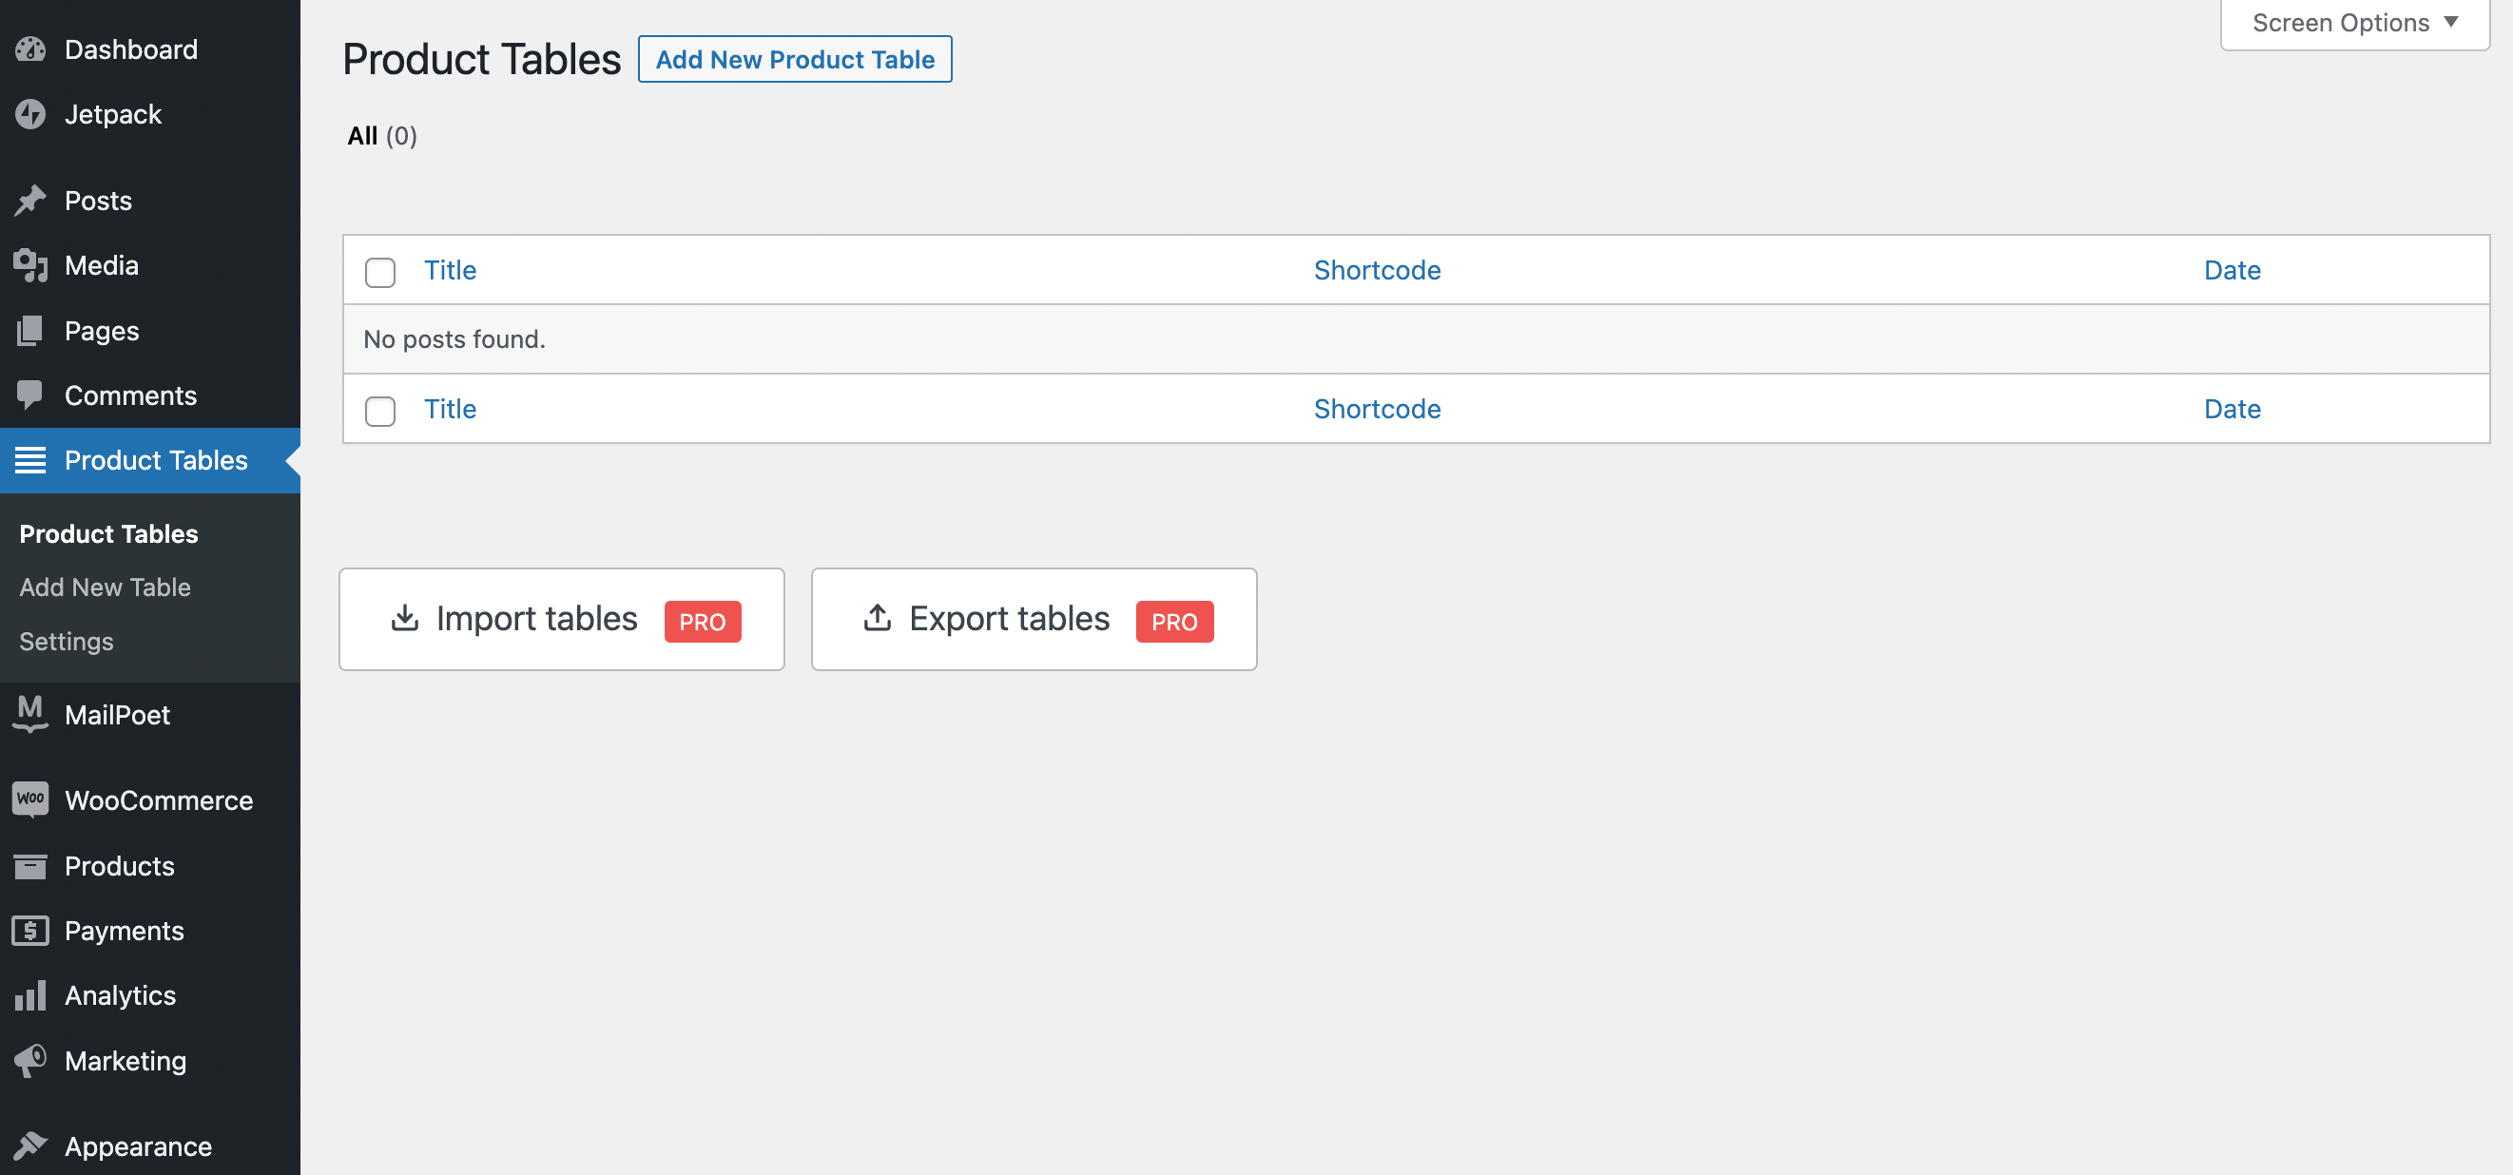This screenshot has height=1175, width=2513.
Task: Expand the Screen Options dropdown
Action: click(x=2354, y=23)
